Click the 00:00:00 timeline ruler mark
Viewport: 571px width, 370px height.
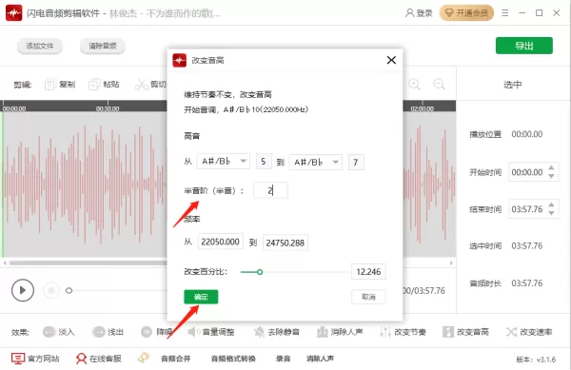[14, 108]
